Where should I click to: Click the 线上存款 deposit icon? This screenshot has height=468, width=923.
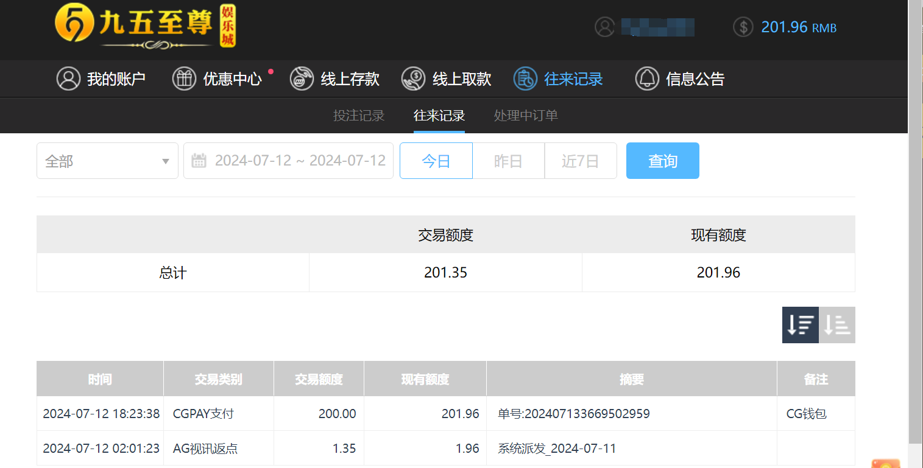302,79
